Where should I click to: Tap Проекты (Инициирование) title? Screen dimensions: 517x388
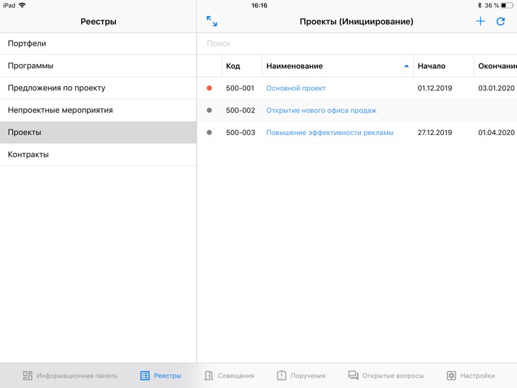(x=356, y=21)
